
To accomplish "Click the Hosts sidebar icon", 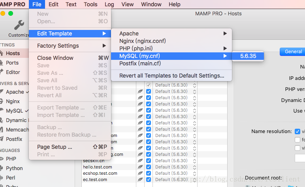I will tap(1, 53).
